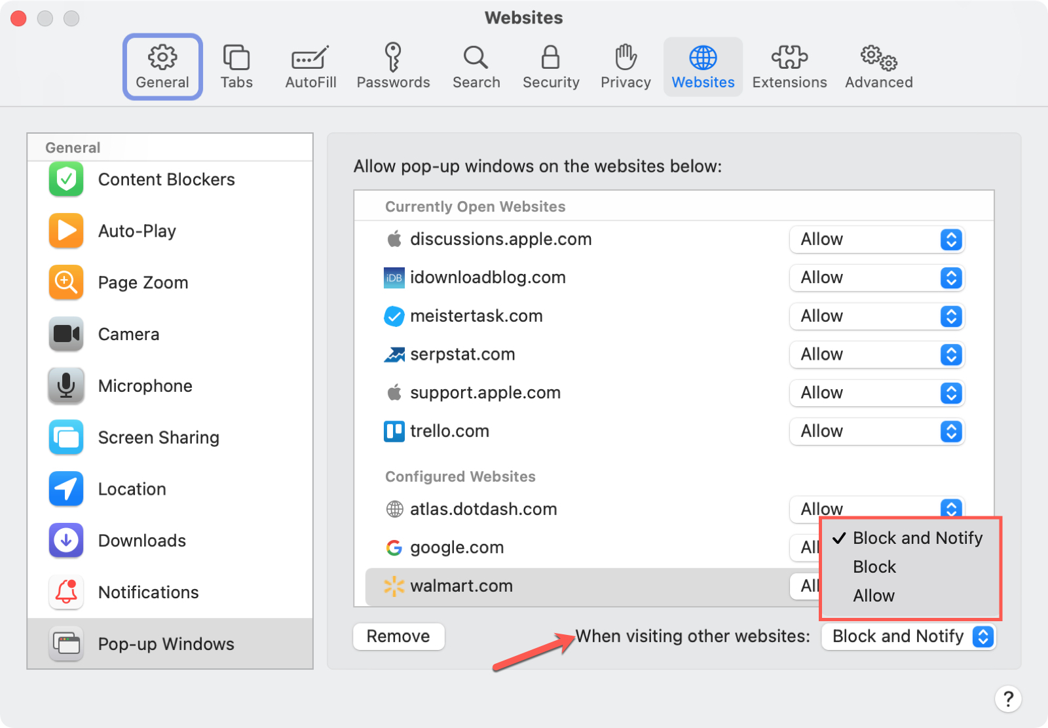
Task: Open the Security preferences tab
Action: (551, 67)
